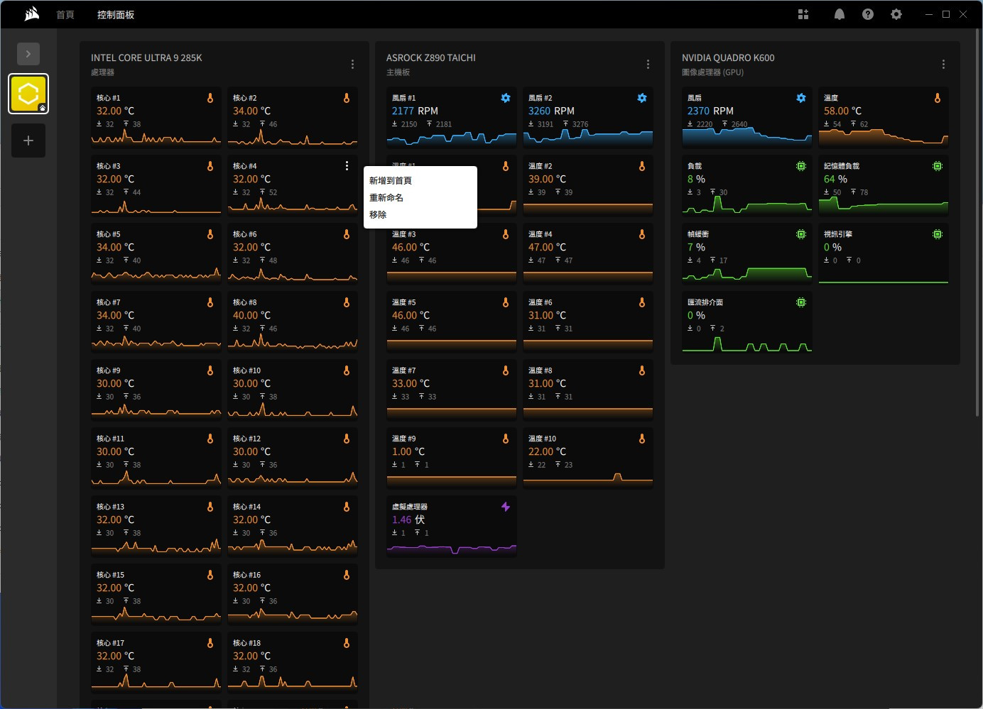Click the chip icon on 記憶體負載 card
983x709 pixels.
[938, 166]
